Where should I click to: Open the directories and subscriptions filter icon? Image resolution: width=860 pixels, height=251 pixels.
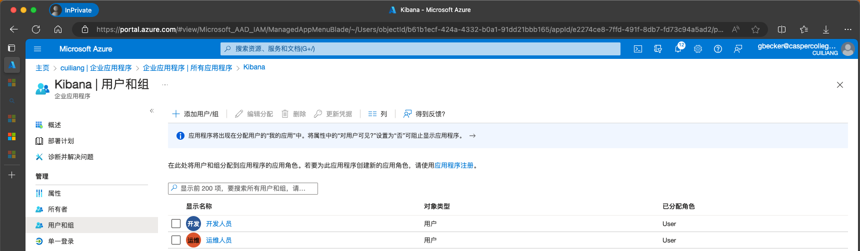(658, 49)
